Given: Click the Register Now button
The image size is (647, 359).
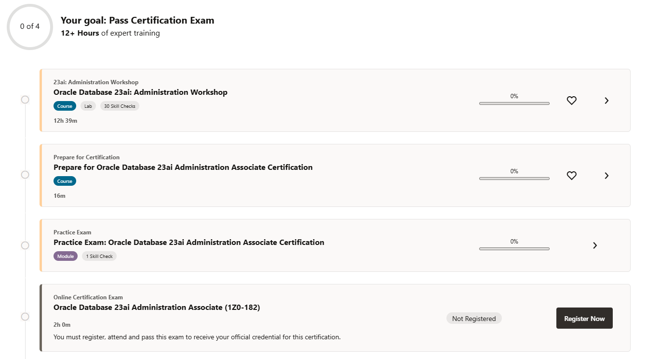Looking at the screenshot, I should point(584,318).
